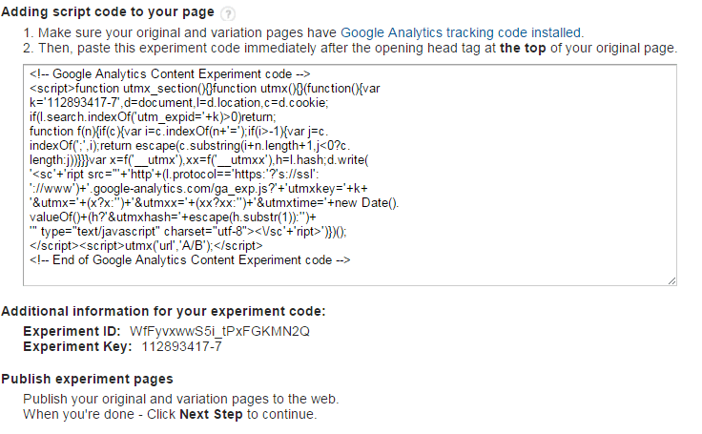Click the text area resize handle corner

click(x=672, y=280)
